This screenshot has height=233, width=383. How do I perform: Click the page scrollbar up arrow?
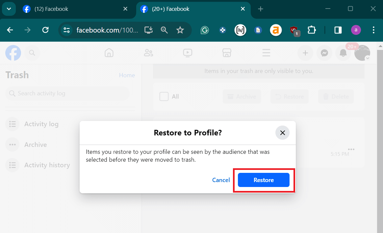click(380, 46)
